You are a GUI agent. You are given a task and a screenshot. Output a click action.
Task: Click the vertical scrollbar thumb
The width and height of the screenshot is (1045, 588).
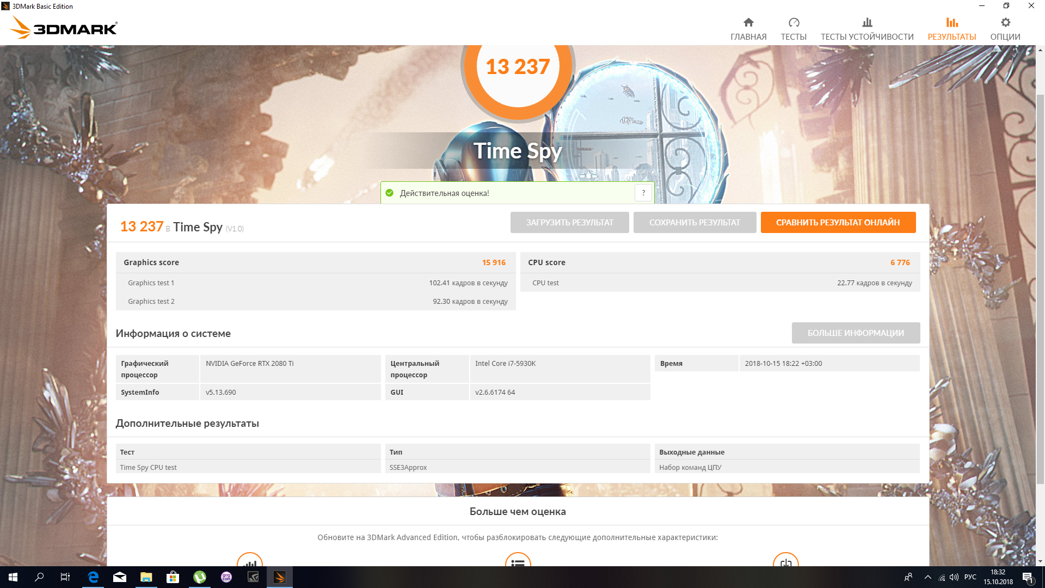pos(1040,289)
